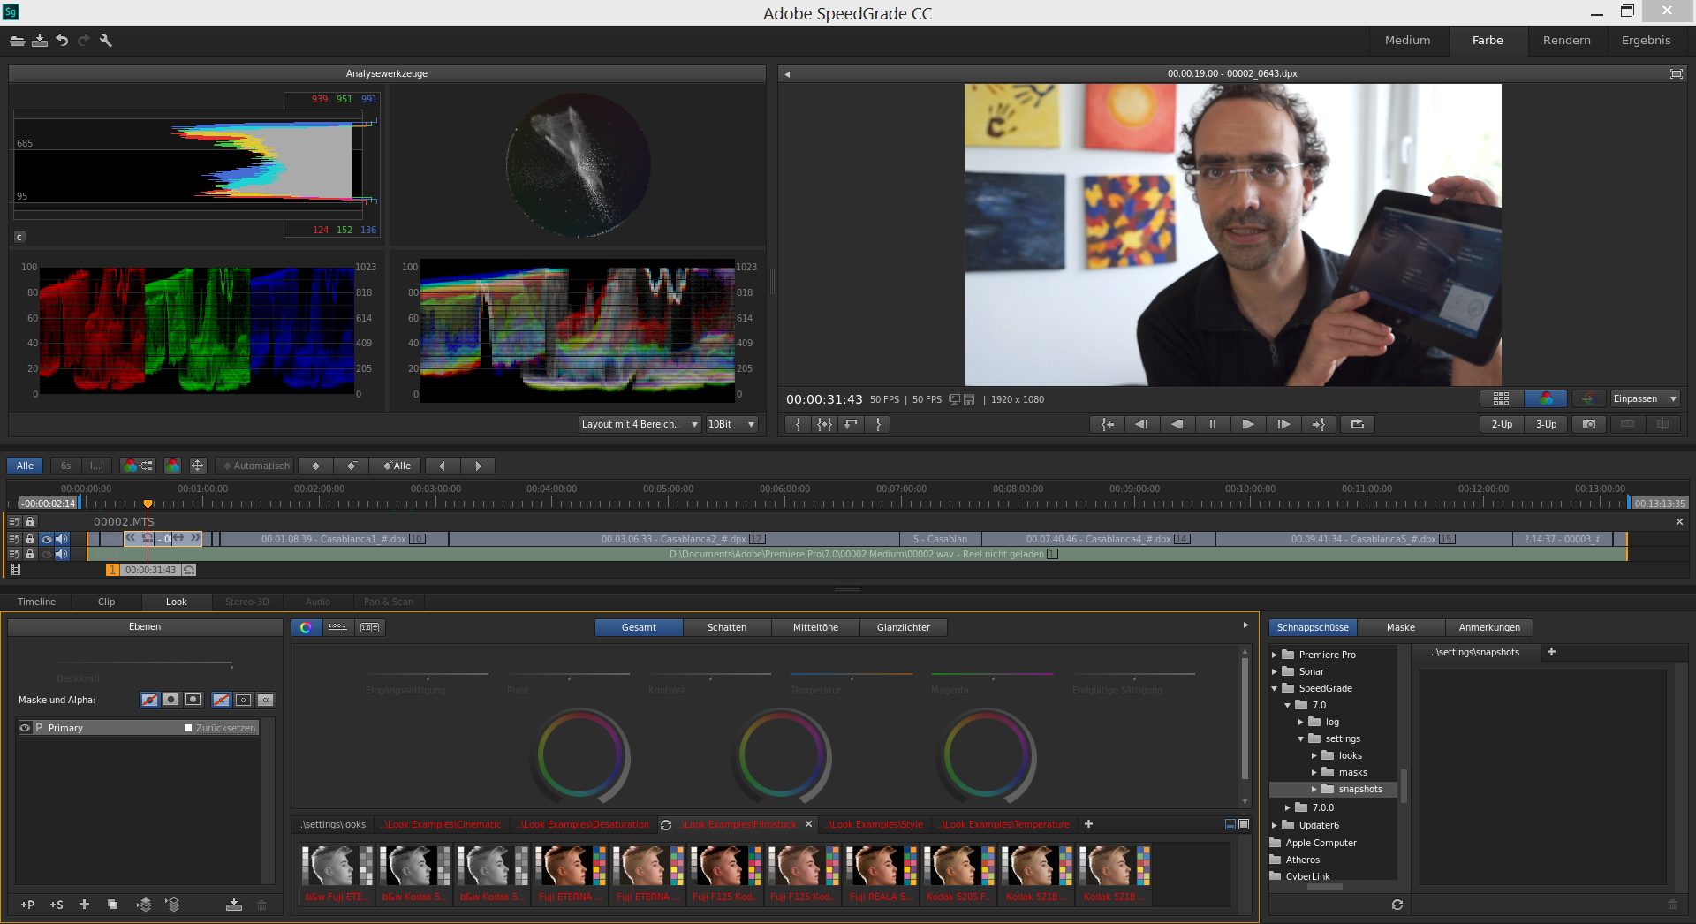Undo the last action
This screenshot has height=924, width=1696.
[x=62, y=41]
